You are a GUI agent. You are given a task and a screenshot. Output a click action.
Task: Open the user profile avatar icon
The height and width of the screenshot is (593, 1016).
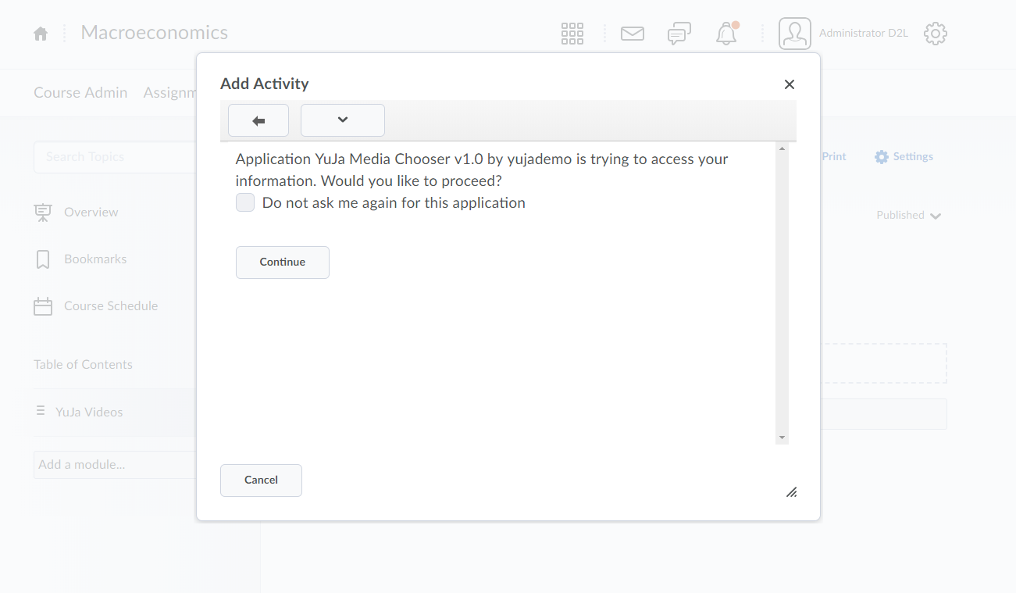(795, 34)
